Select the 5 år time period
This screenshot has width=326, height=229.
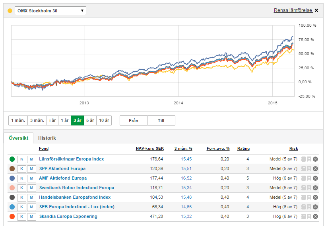(x=90, y=121)
